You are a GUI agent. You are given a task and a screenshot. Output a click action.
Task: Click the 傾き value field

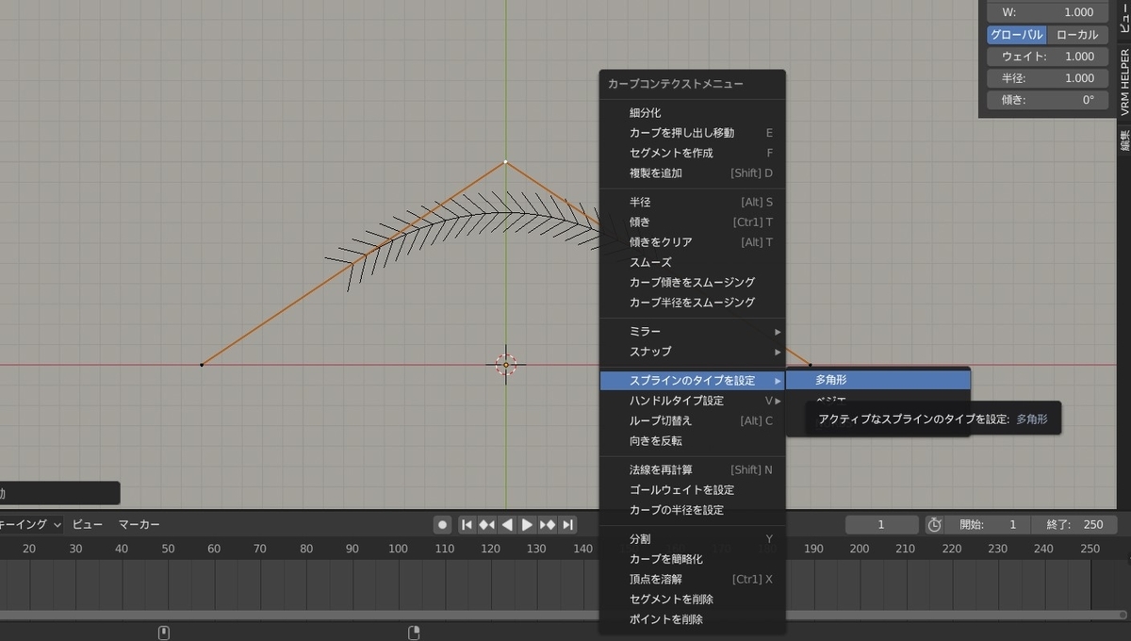[1047, 99]
